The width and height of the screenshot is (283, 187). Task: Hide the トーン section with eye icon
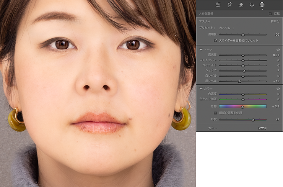coord(278,50)
